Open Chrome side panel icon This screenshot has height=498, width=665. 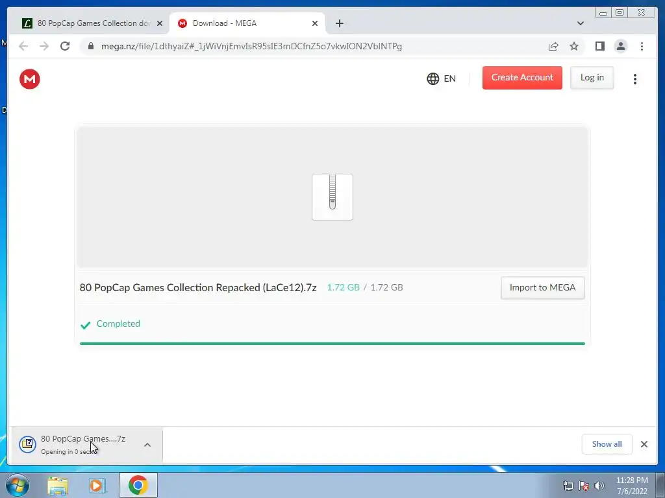599,46
